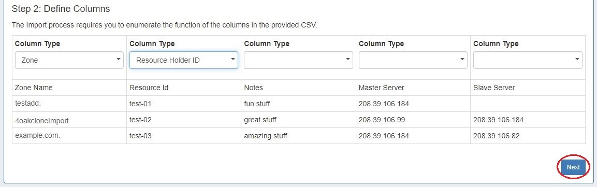Click the test-01 resource id cell

pyautogui.click(x=184, y=104)
